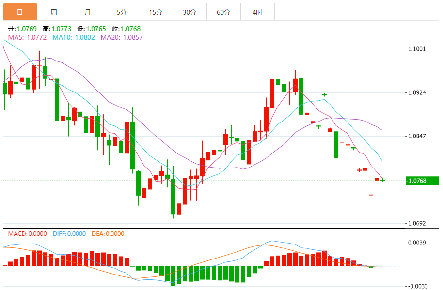Click the MA20: 1.0857 indicator label
Image resolution: width=443 pixels, height=290 pixels.
[122, 37]
